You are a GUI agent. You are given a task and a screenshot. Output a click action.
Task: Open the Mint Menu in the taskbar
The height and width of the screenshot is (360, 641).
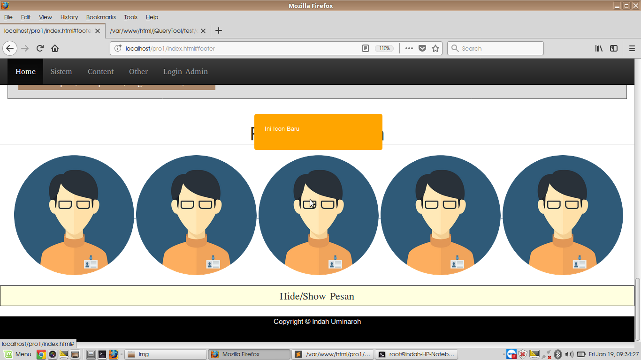click(x=17, y=354)
